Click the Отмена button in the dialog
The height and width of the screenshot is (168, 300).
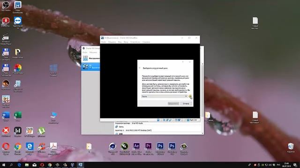tap(186, 104)
